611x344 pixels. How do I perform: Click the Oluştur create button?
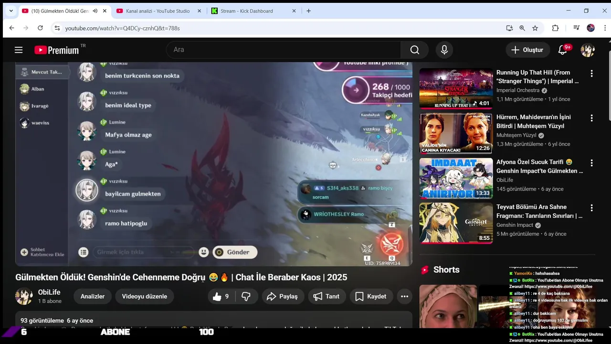pos(527,50)
